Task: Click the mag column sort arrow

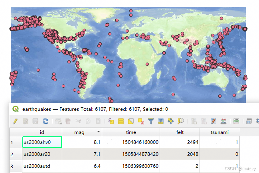Action: [99, 132]
